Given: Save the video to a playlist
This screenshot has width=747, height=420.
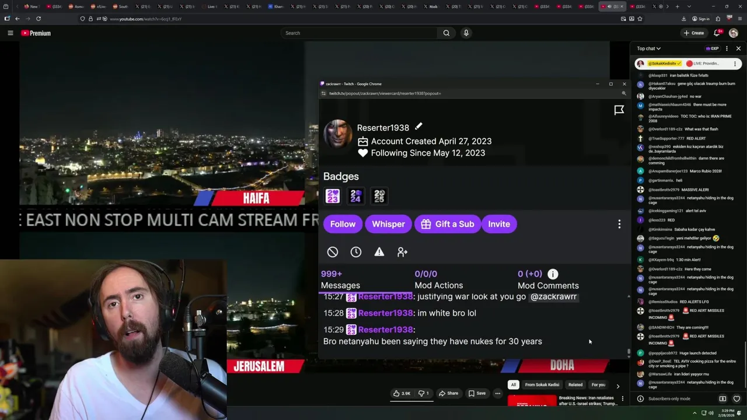Looking at the screenshot, I should point(477,393).
